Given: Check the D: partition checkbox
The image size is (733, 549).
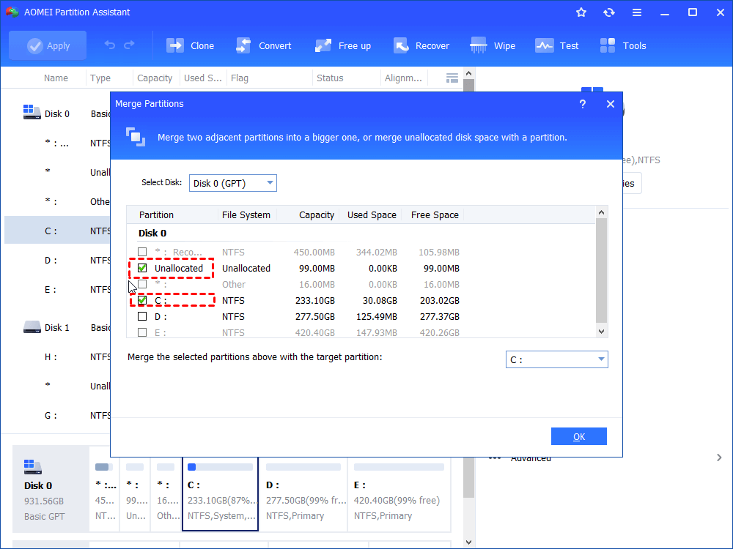Looking at the screenshot, I should point(142,316).
